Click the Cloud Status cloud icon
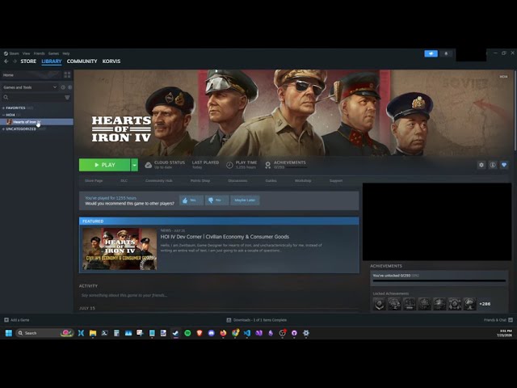 coord(149,165)
